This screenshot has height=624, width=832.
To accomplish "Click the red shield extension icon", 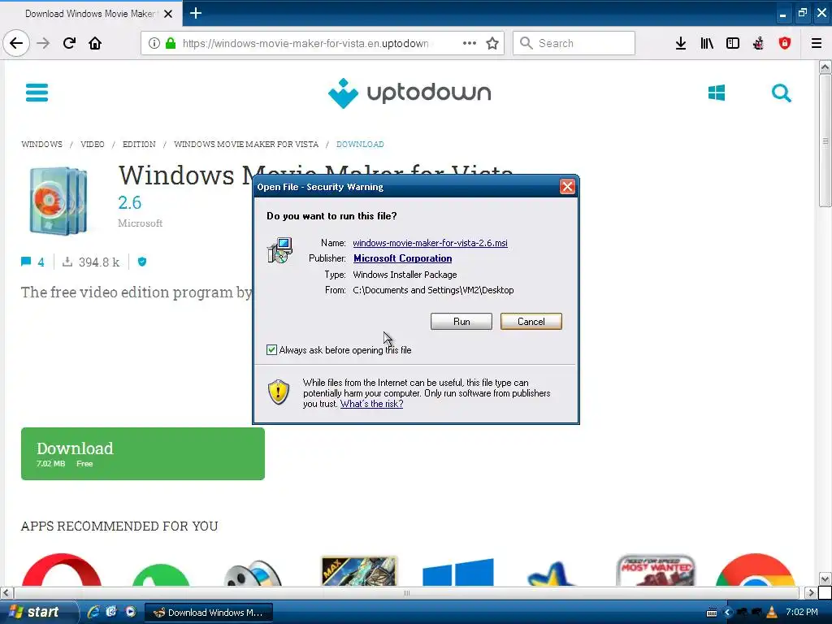I will click(785, 44).
